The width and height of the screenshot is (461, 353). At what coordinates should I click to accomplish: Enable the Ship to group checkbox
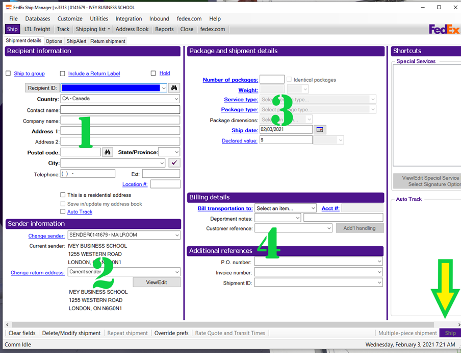[8, 74]
